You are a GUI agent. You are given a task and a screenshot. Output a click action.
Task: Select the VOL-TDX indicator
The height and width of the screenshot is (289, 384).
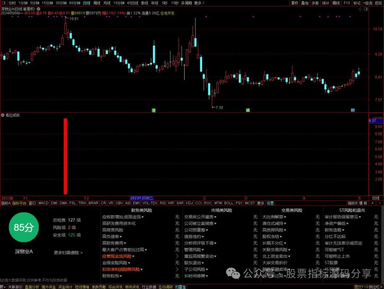point(150,203)
